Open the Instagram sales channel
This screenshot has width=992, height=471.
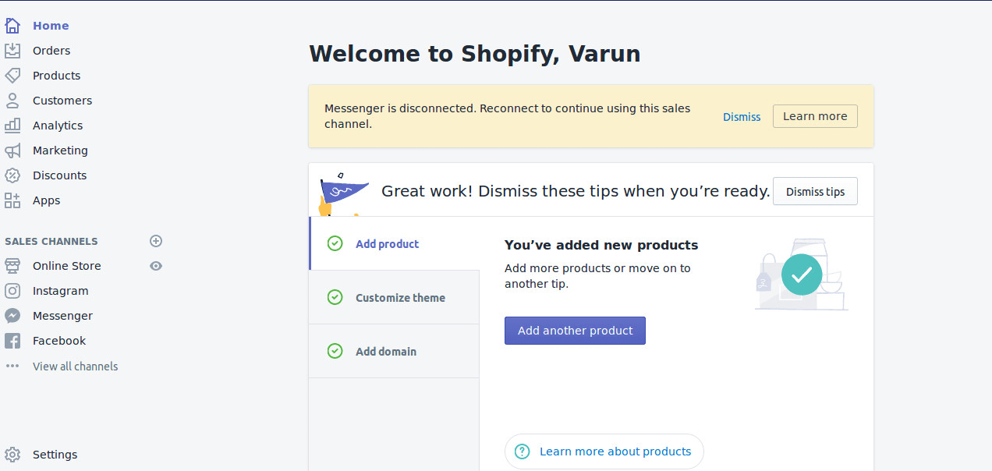click(61, 291)
